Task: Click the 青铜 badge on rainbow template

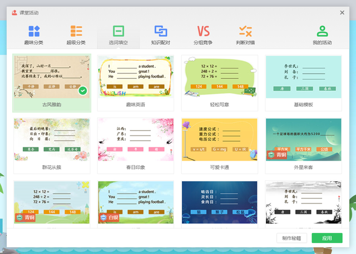Action: click(25, 217)
